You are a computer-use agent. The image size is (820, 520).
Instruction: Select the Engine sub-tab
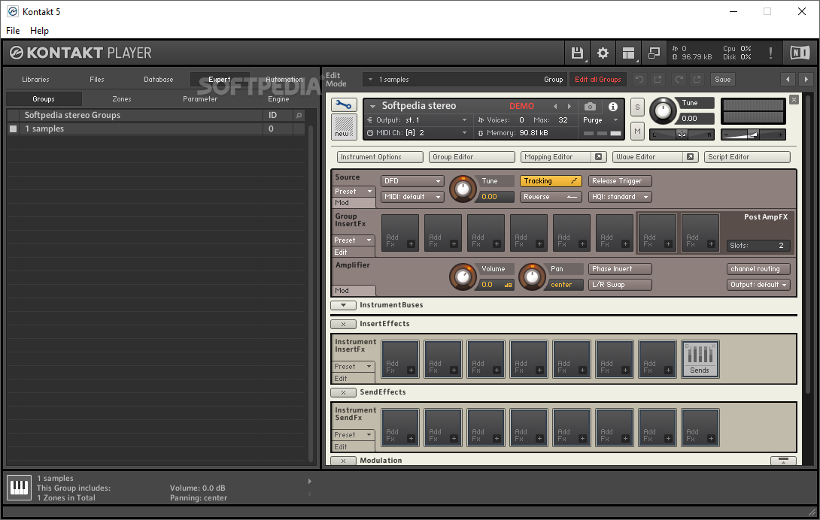278,98
